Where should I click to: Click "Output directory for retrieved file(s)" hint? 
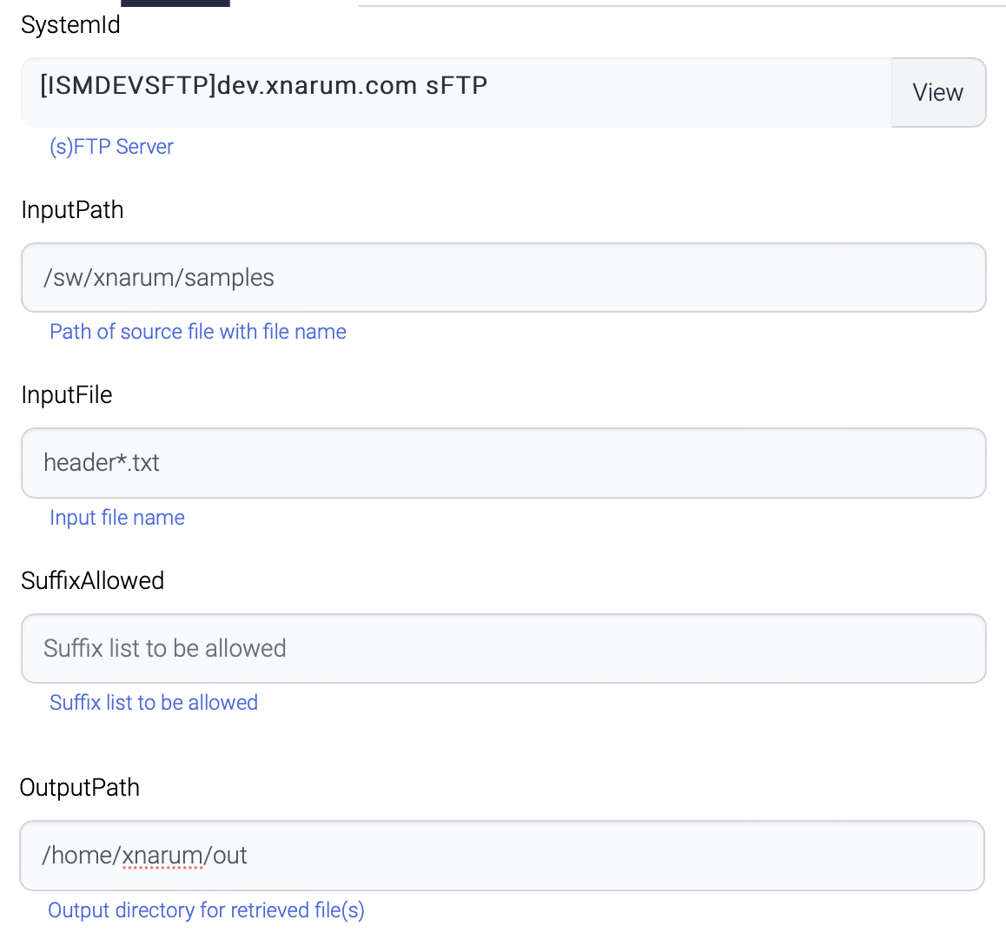tap(206, 910)
